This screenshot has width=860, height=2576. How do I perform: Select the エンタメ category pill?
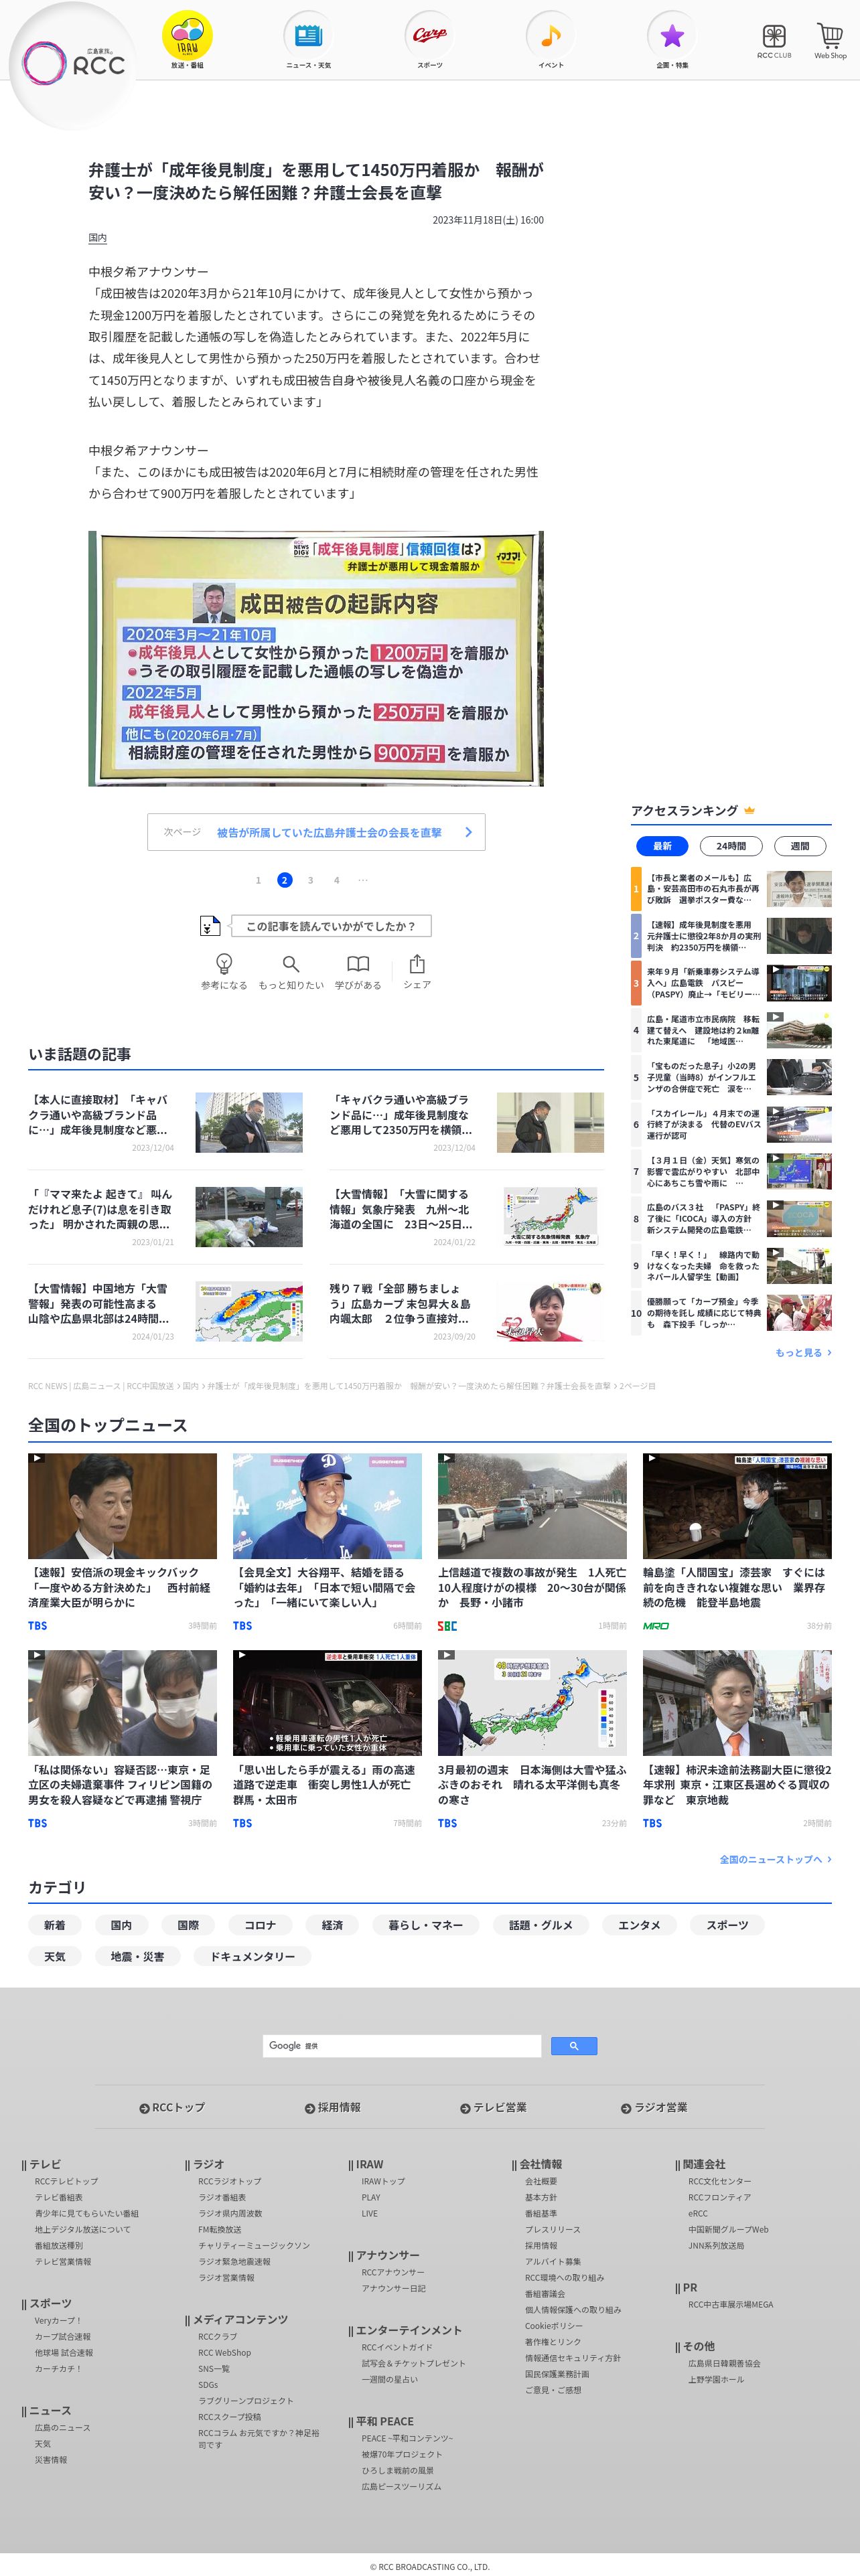[639, 1925]
